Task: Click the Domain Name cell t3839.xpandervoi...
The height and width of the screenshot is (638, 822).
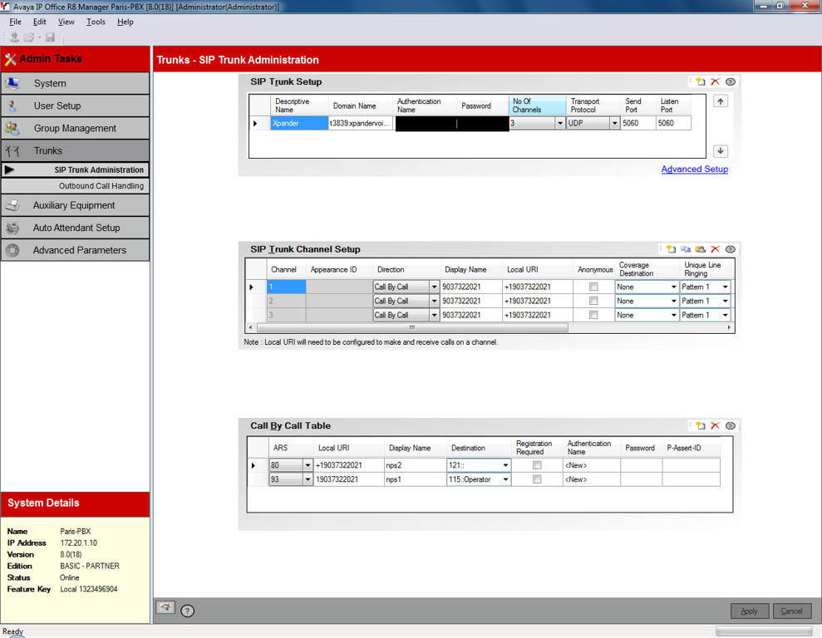Action: 360,123
